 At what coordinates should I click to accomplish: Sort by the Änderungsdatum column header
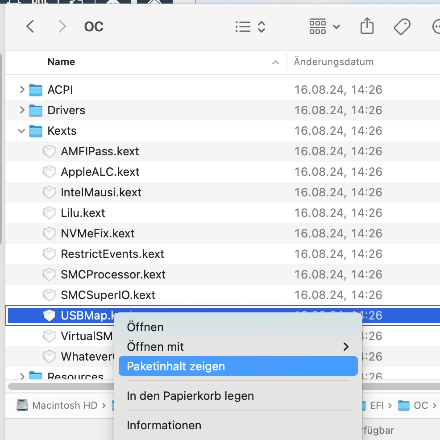point(333,62)
